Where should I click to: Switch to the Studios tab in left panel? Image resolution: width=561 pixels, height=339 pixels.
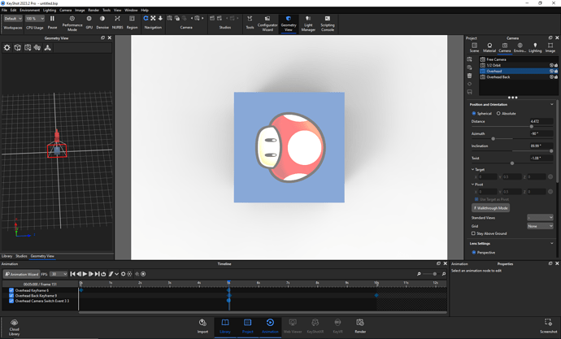[21, 256]
